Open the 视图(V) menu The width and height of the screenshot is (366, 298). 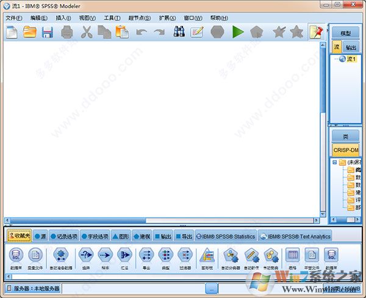click(x=87, y=18)
